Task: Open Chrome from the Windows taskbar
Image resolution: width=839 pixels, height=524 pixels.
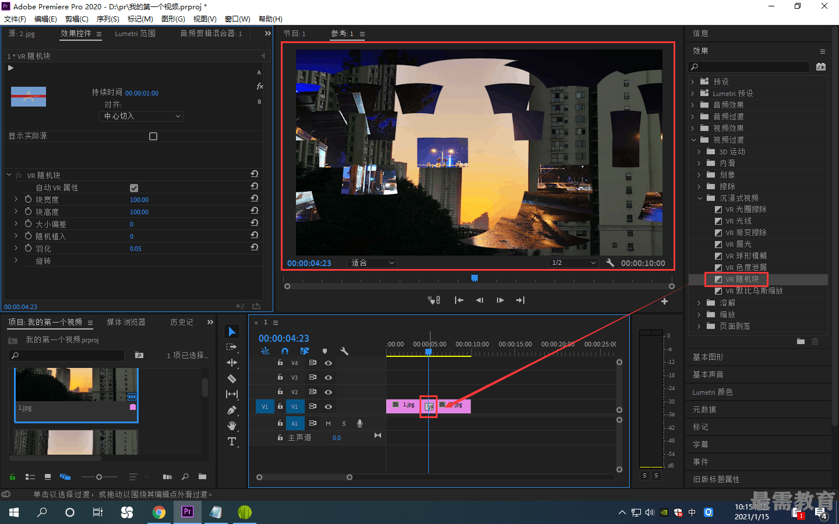Action: (158, 512)
